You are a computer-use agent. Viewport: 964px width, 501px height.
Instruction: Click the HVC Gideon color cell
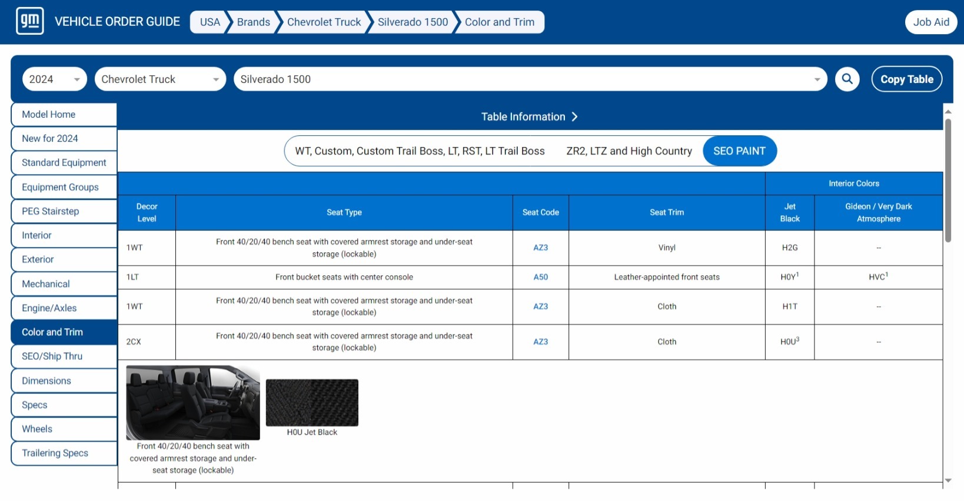coord(878,277)
